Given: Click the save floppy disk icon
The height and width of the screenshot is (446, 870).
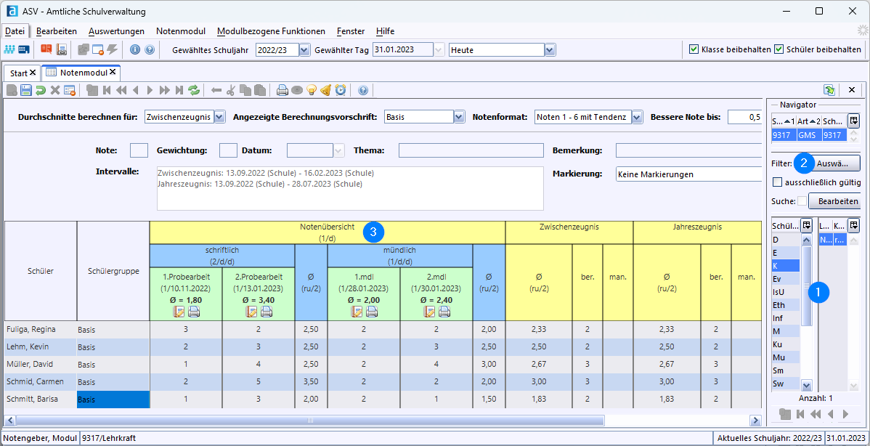Looking at the screenshot, I should 26,90.
